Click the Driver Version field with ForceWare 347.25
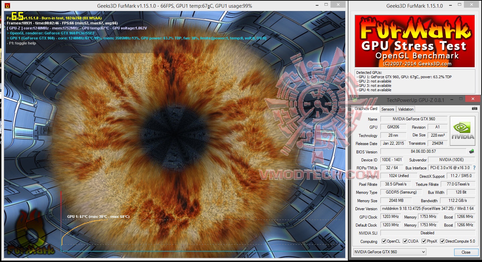Image resolution: width=482 pixels, height=262 pixels. (x=428, y=209)
